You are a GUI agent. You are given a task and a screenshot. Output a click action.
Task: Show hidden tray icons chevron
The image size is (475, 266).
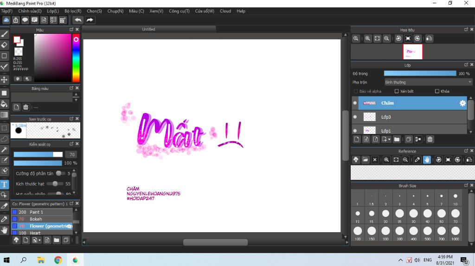(400, 260)
